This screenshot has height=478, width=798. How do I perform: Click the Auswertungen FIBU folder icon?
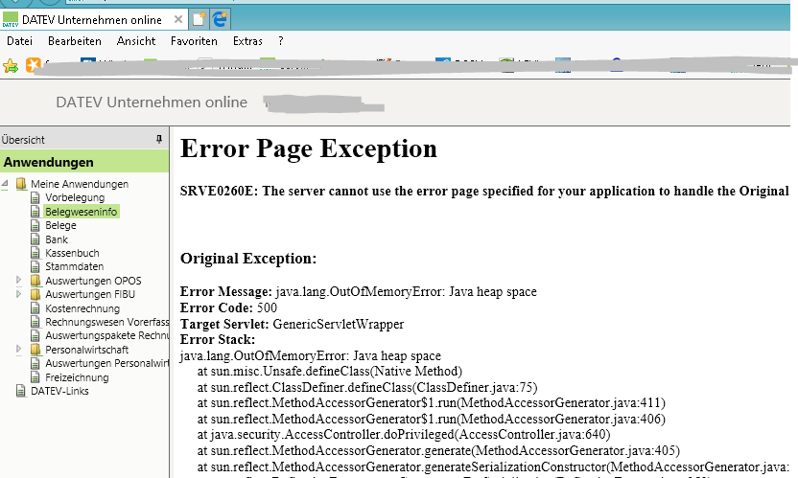tap(35, 294)
